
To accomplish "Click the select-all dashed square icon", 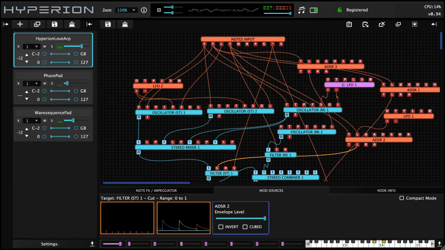I will coord(415,24).
